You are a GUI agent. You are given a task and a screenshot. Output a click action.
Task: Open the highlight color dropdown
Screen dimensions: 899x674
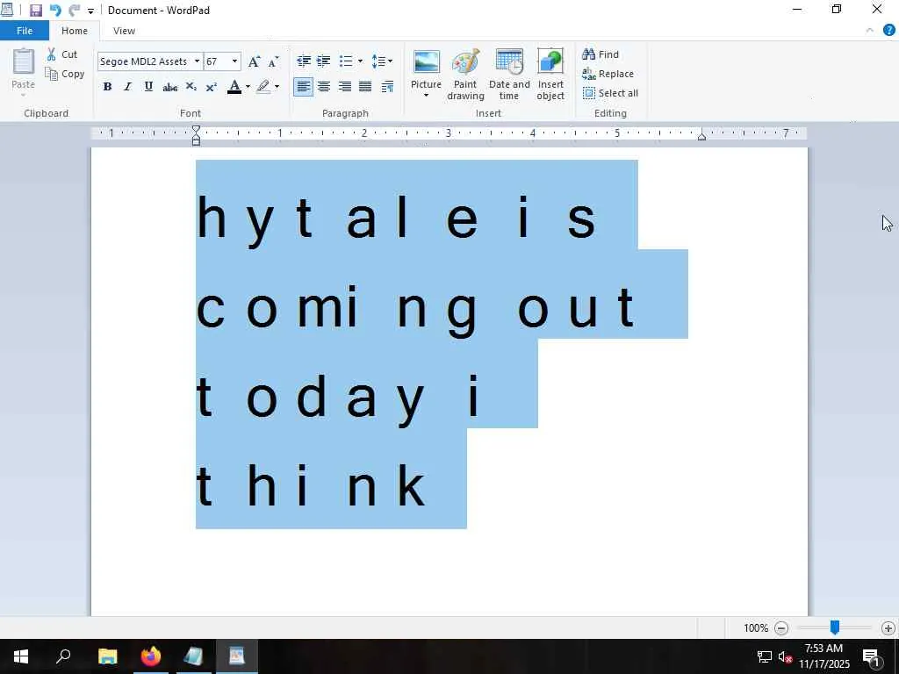point(277,87)
